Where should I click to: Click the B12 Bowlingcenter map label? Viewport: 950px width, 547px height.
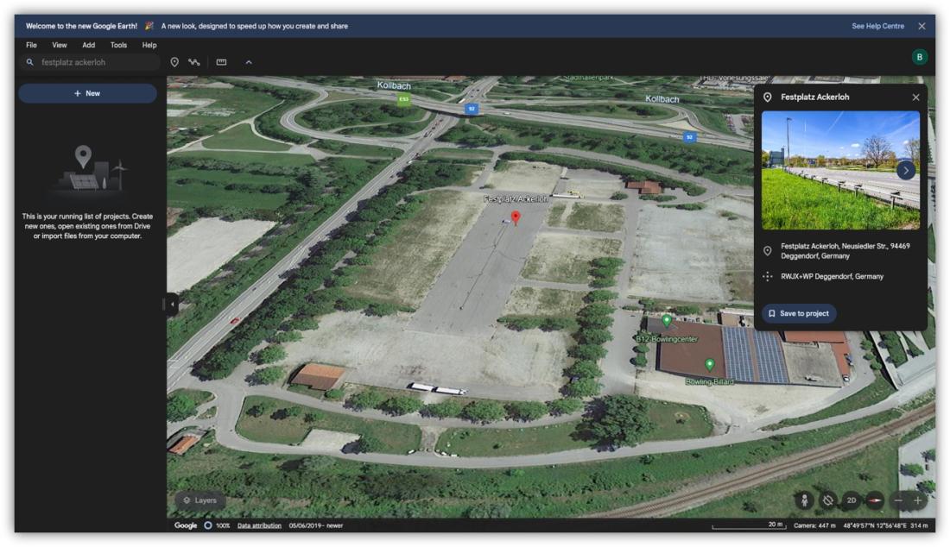click(x=667, y=339)
